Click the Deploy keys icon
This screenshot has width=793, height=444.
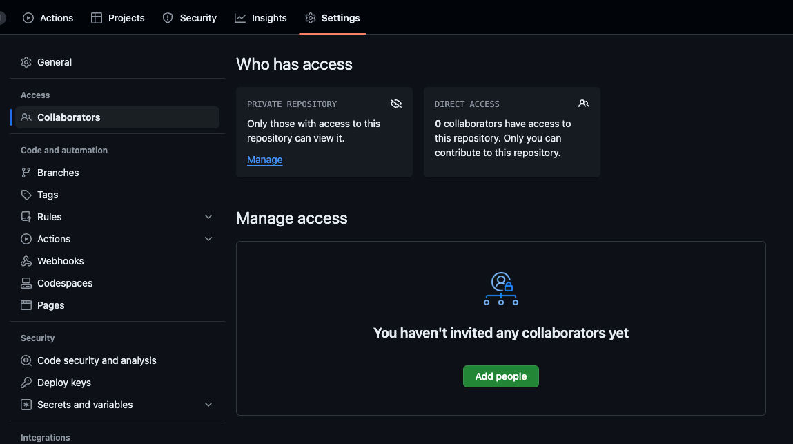26,382
